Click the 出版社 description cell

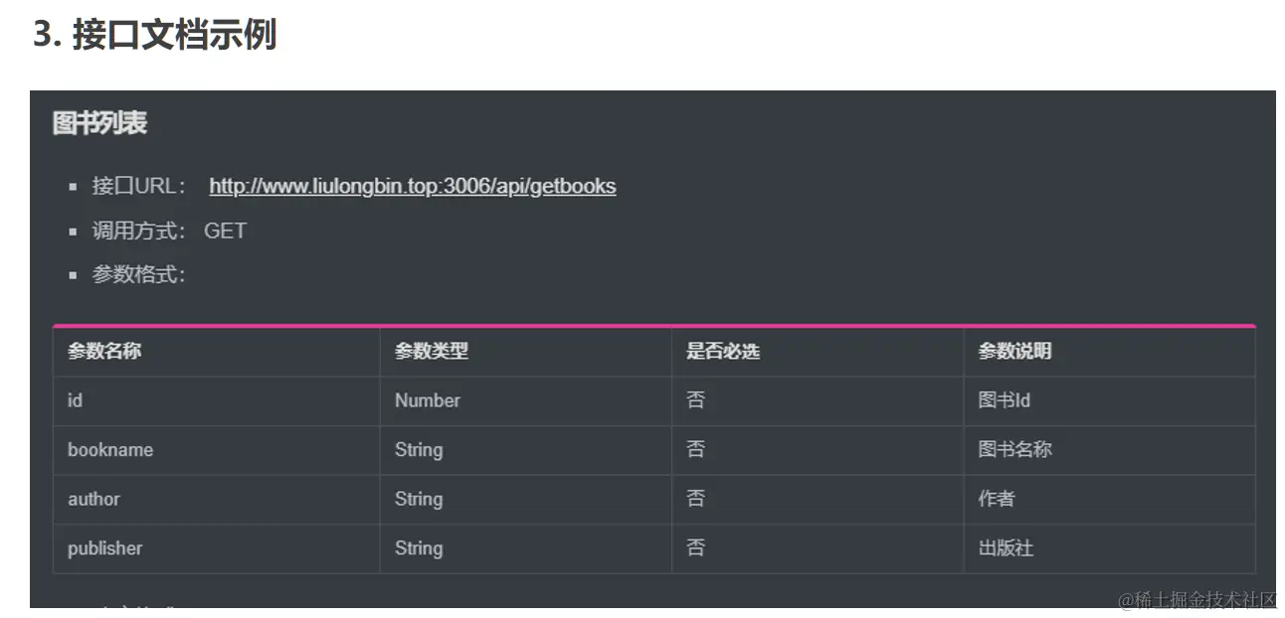coord(1006,547)
